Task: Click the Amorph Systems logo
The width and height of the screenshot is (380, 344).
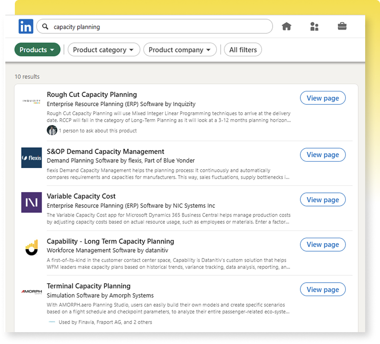Action: click(32, 292)
